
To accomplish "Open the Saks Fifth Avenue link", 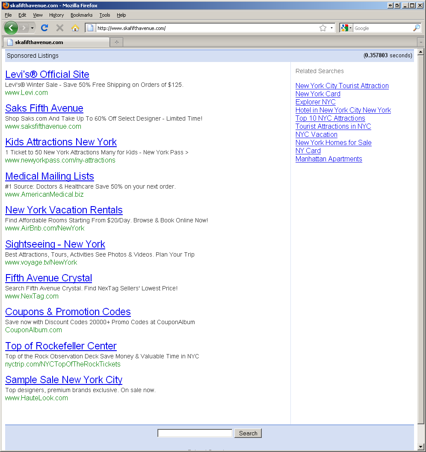I will point(44,108).
